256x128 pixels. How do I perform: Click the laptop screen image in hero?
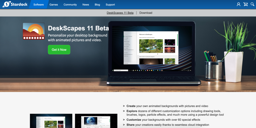[x=152, y=48]
